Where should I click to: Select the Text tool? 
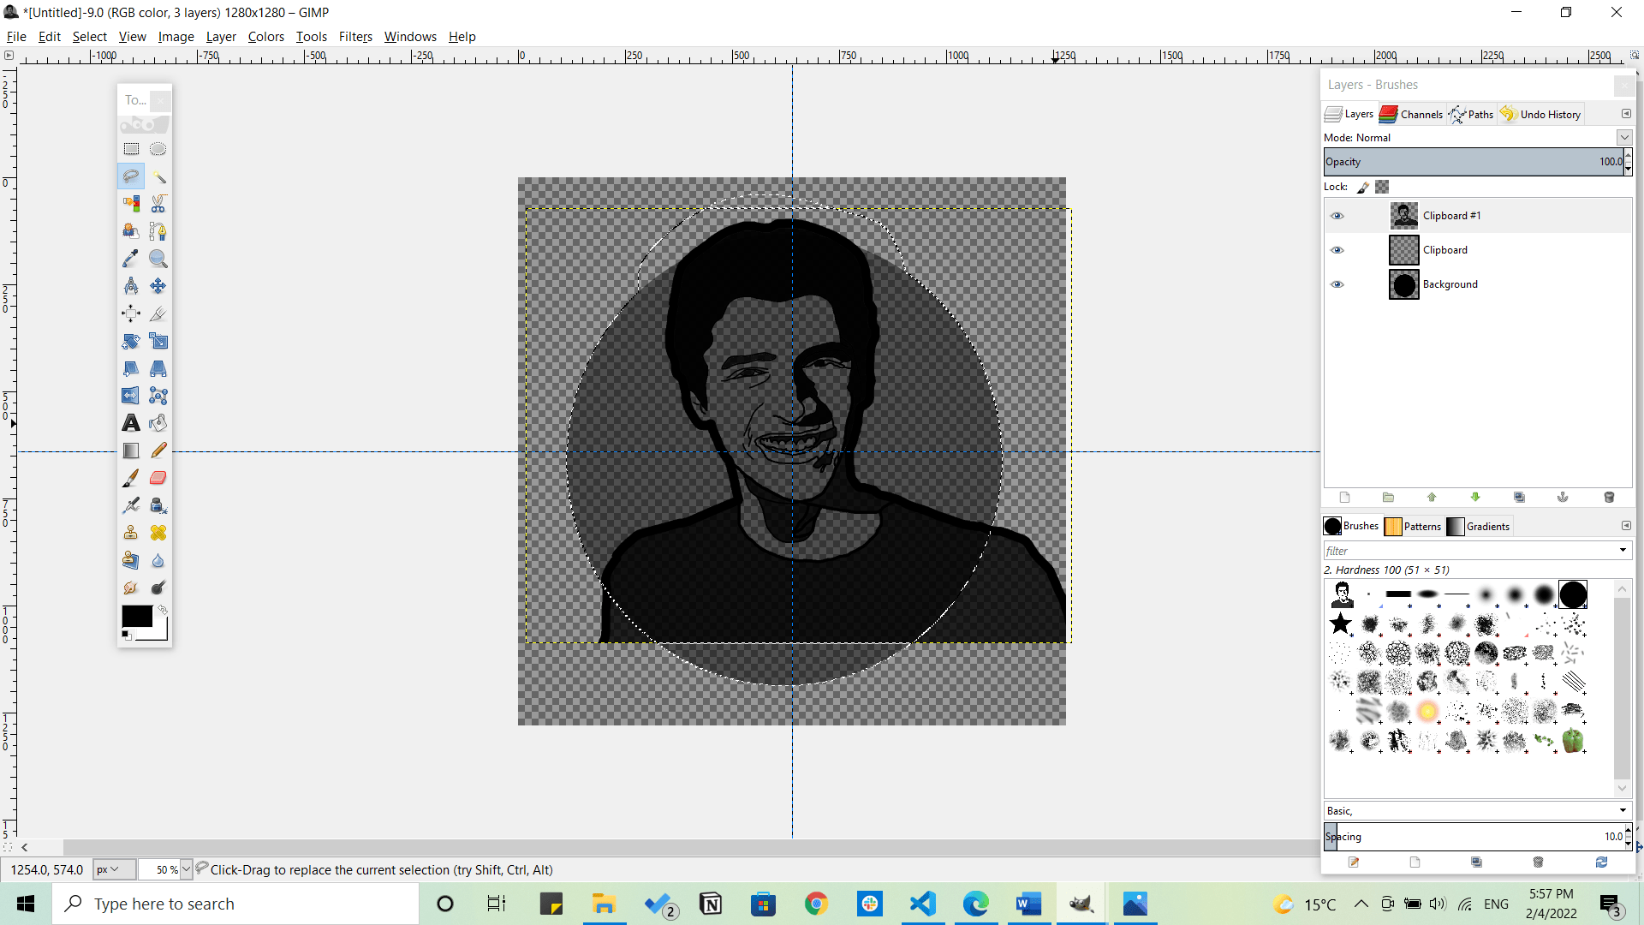131,423
